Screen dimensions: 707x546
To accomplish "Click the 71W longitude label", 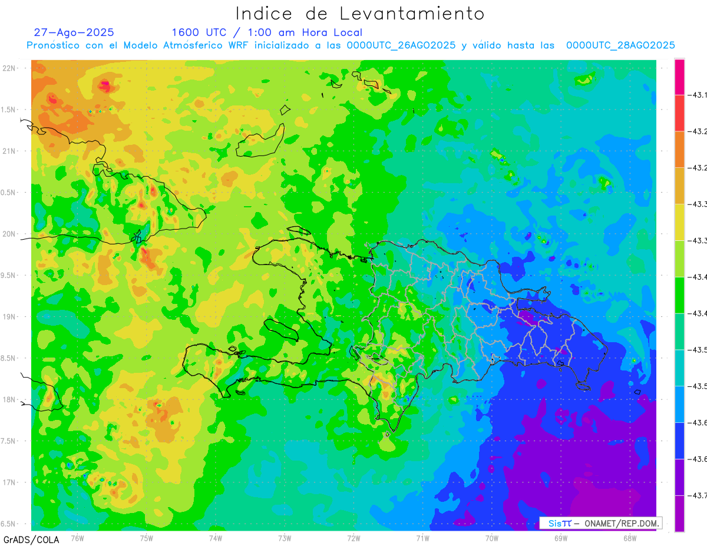I will pos(422,538).
